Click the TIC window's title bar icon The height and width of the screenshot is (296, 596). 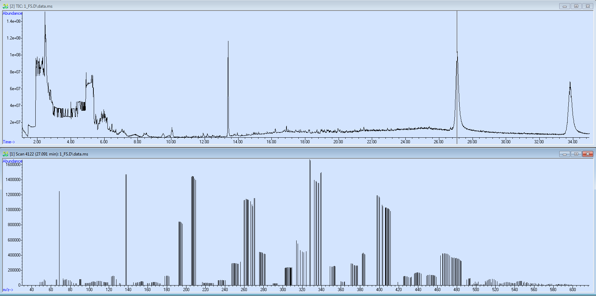coord(5,6)
